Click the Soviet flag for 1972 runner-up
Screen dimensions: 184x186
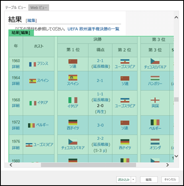(125, 123)
